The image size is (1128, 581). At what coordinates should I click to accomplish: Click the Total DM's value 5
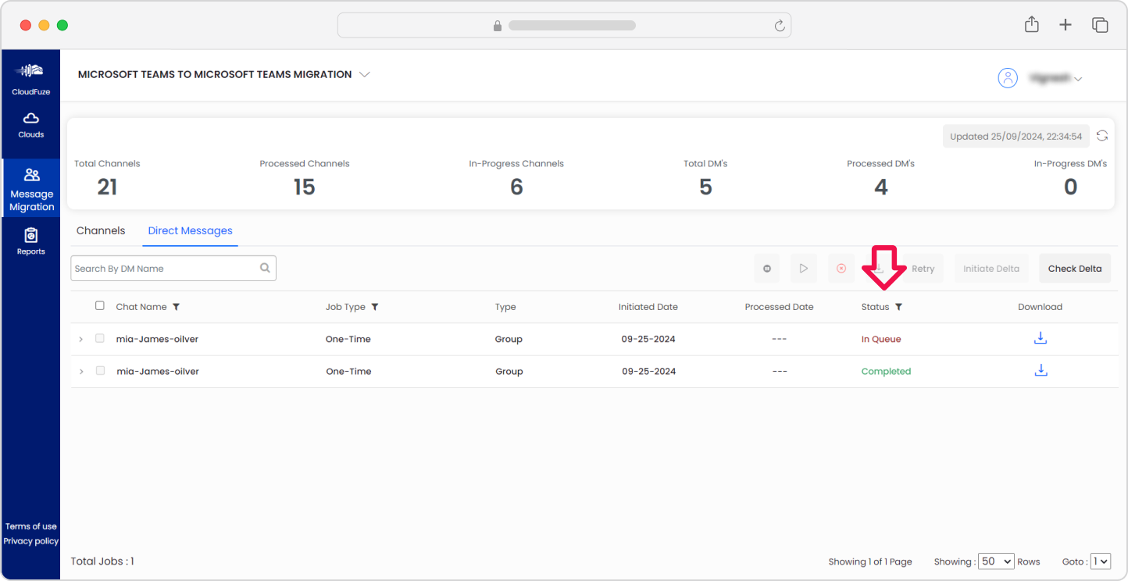coord(705,187)
